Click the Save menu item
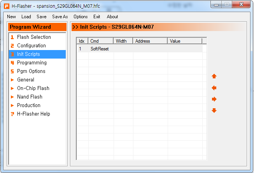The height and width of the screenshot is (173, 254). coord(42,17)
